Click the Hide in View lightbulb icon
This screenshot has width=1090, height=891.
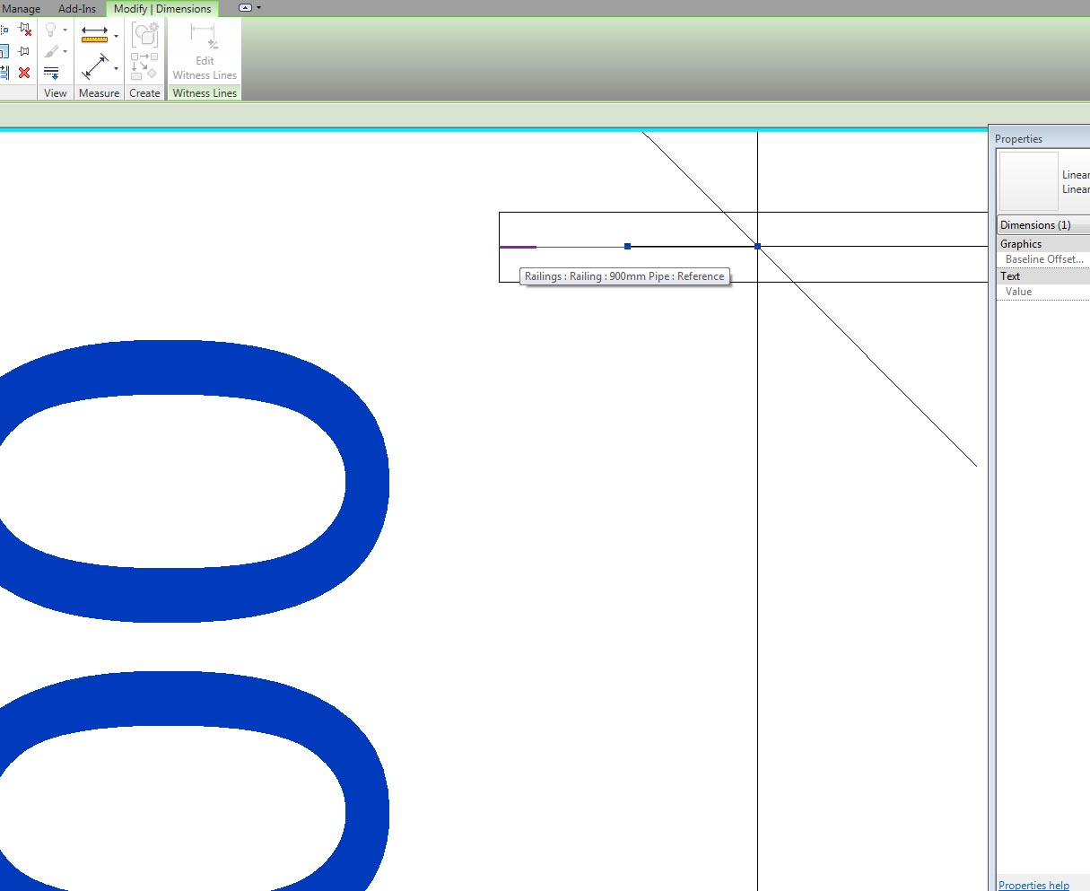(50, 30)
